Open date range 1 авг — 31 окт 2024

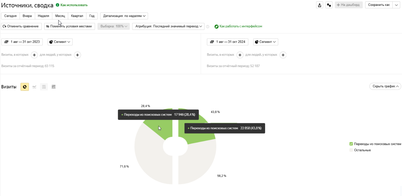coord(228,42)
